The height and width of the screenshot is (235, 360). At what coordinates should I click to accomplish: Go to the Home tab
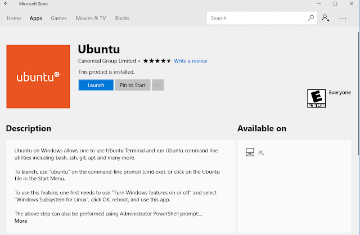pos(13,18)
